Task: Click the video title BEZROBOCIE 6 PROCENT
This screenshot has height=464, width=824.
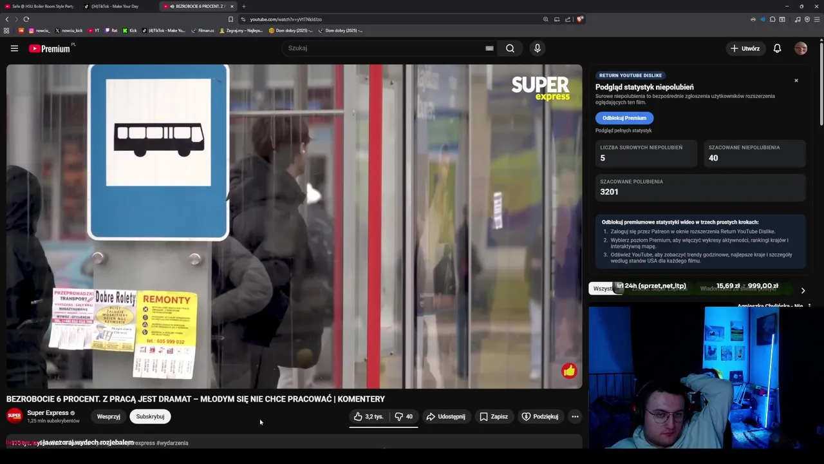Action: tap(196, 399)
